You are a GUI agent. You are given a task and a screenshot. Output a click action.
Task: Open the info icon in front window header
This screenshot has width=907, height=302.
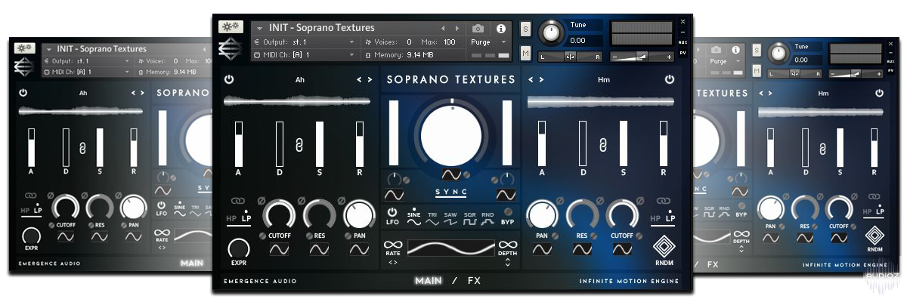(x=500, y=29)
